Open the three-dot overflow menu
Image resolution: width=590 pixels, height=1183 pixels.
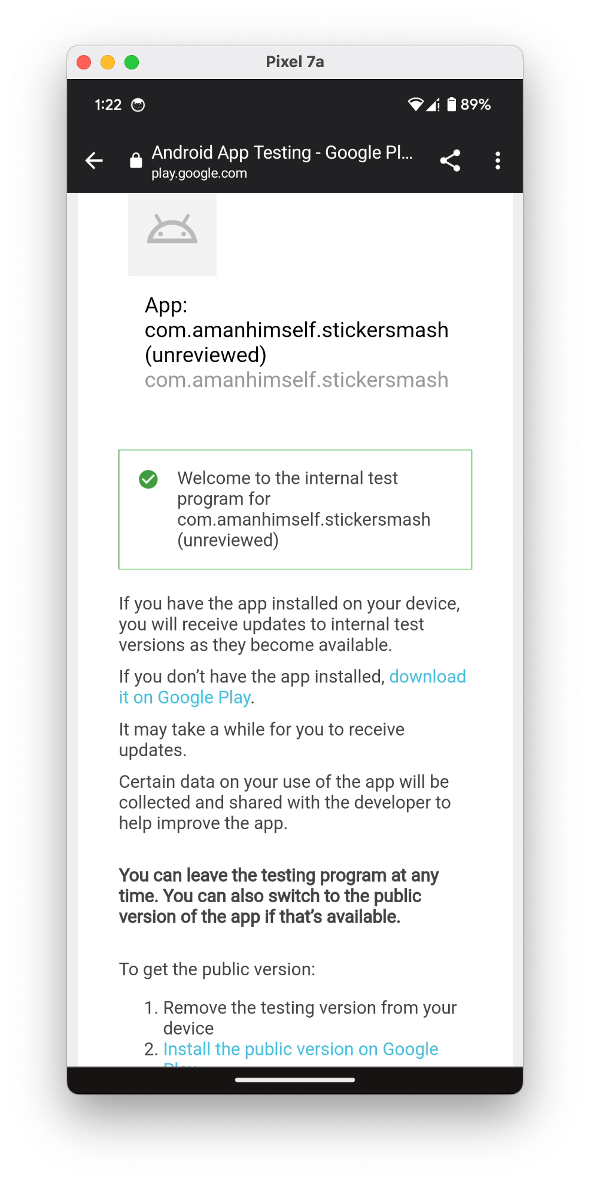coord(497,160)
